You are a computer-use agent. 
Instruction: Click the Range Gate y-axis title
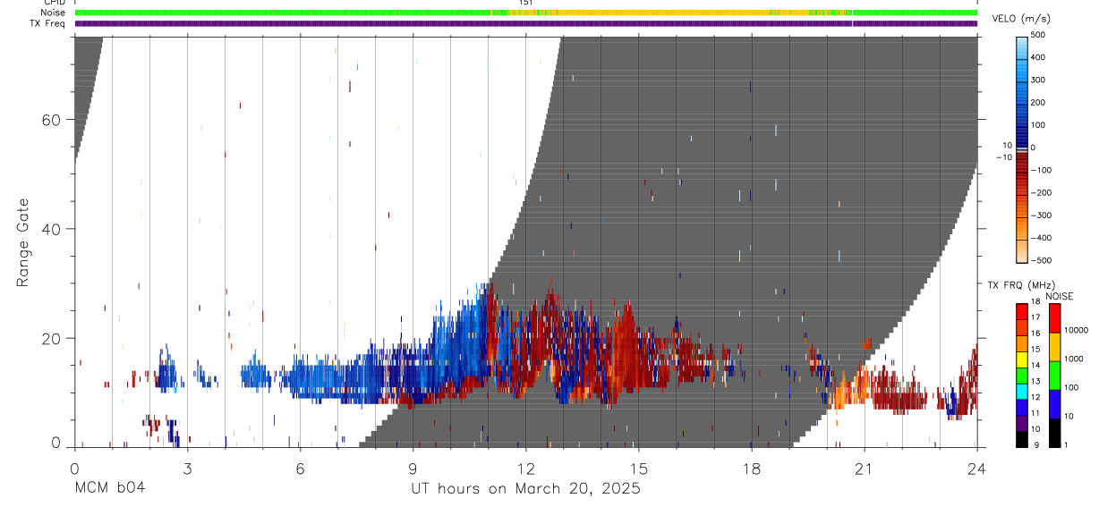click(x=23, y=242)
